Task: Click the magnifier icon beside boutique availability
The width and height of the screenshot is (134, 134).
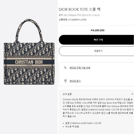Action: pyautogui.click(x=65, y=68)
